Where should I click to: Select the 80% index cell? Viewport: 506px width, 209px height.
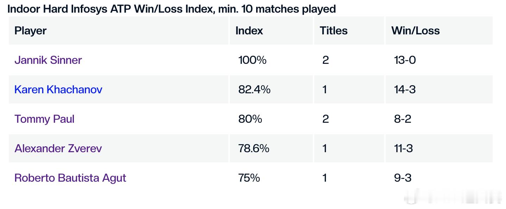[250, 119]
